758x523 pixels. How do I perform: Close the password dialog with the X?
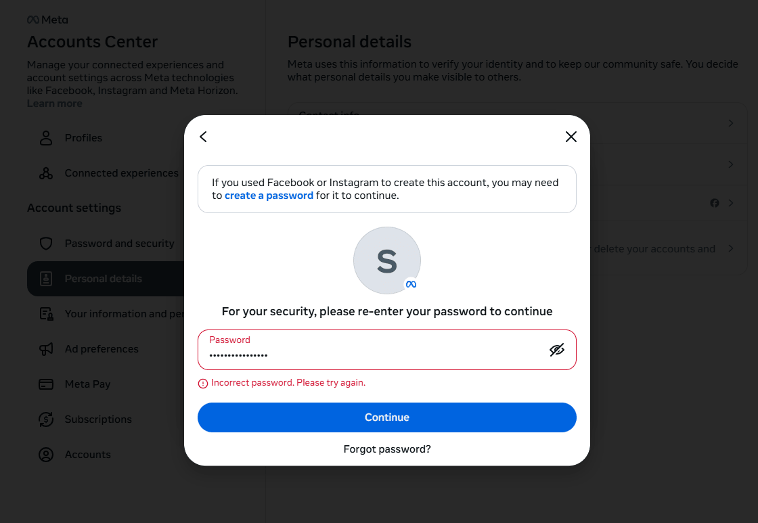point(571,137)
